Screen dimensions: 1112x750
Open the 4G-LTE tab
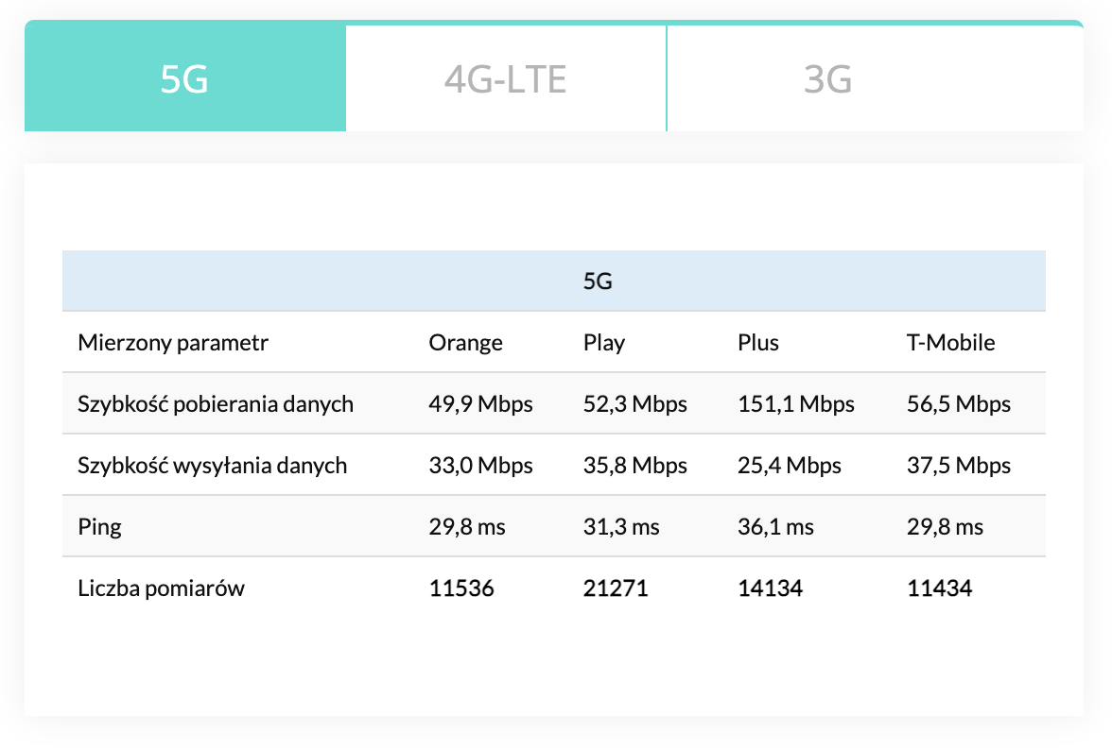[x=505, y=79]
